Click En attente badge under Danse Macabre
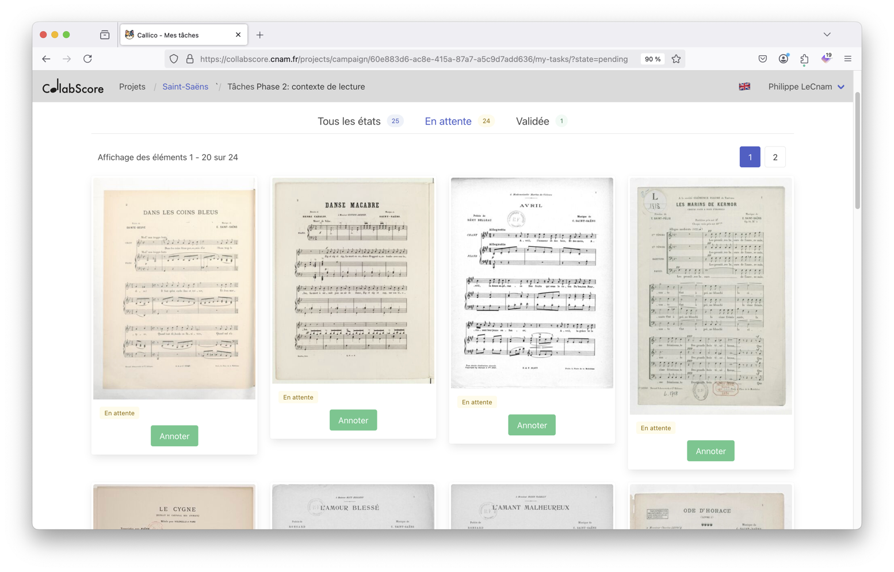This screenshot has width=894, height=572. tap(298, 397)
